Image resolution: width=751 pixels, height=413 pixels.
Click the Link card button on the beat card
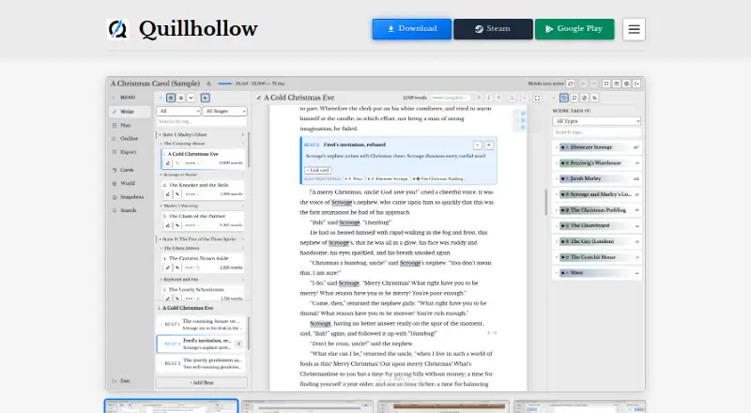(318, 170)
